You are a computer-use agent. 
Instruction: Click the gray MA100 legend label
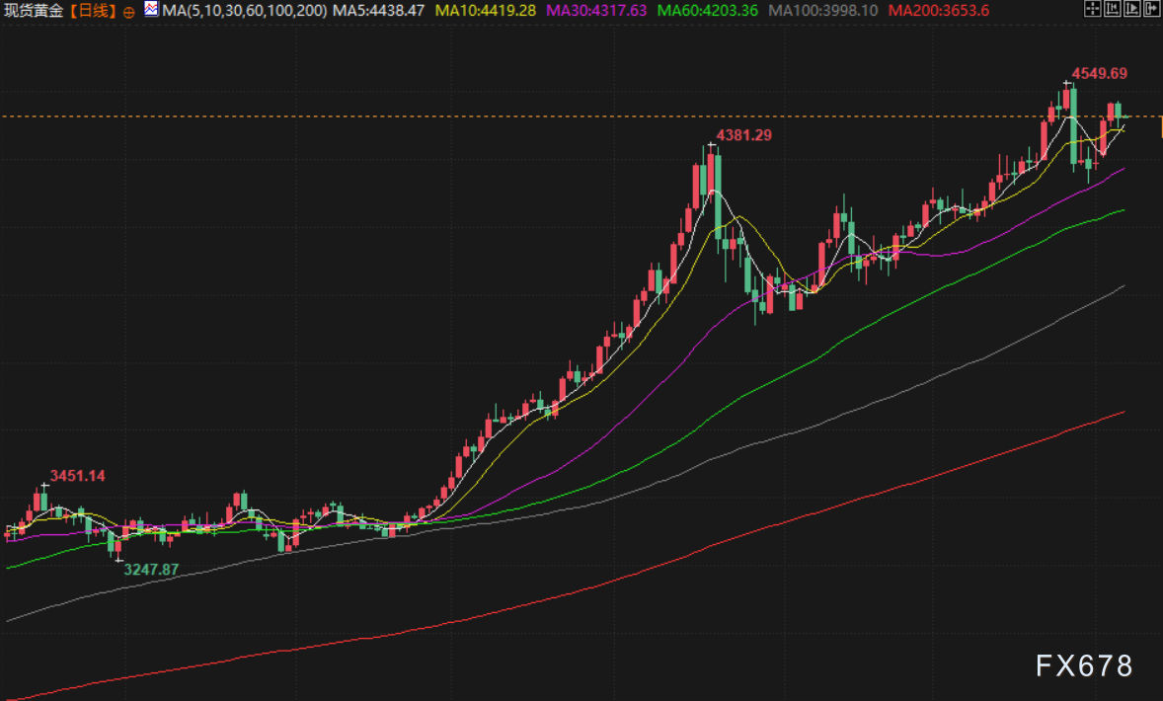822,11
